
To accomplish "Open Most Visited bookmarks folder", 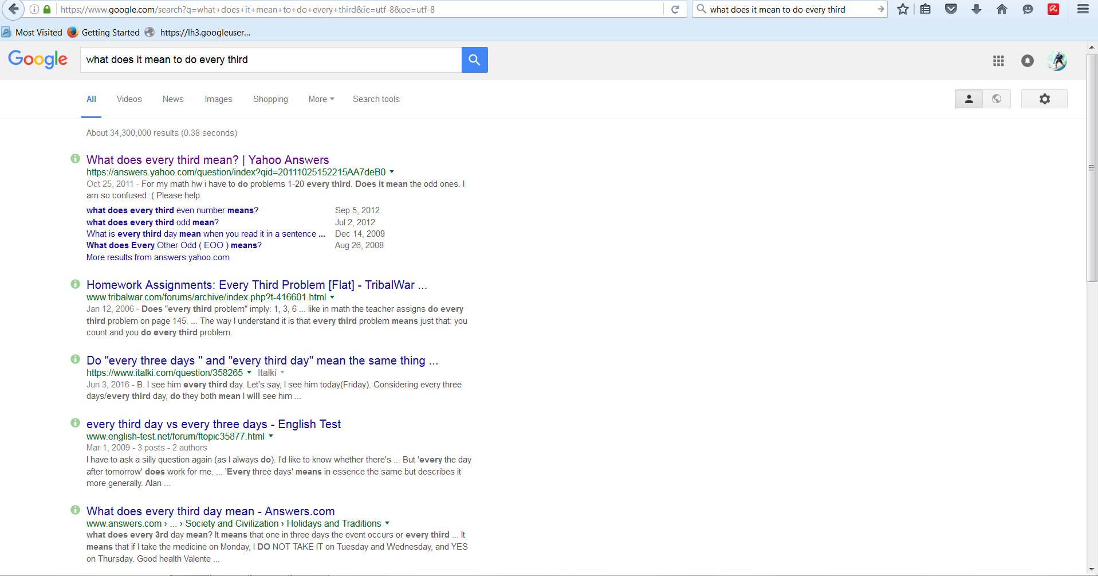I will (32, 33).
